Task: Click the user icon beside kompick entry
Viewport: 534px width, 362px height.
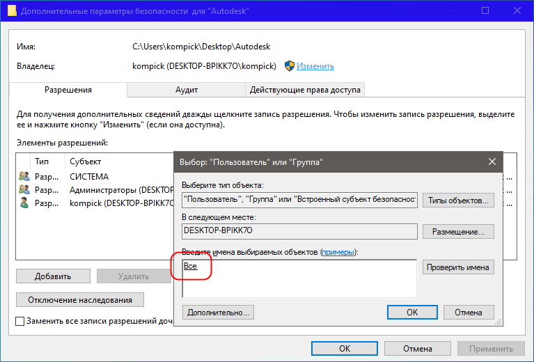Action: tap(24, 203)
